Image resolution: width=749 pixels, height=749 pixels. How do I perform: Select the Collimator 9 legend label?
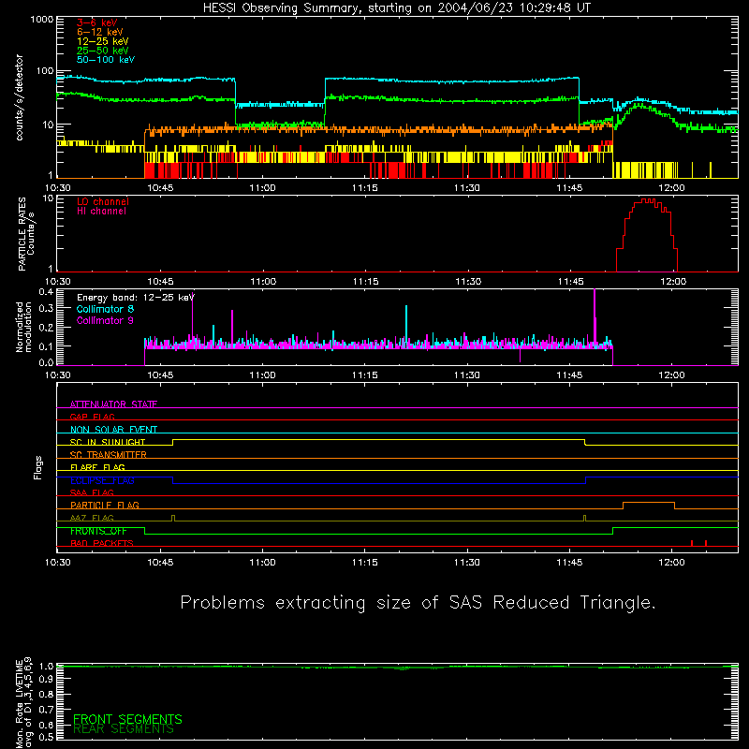click(x=105, y=320)
